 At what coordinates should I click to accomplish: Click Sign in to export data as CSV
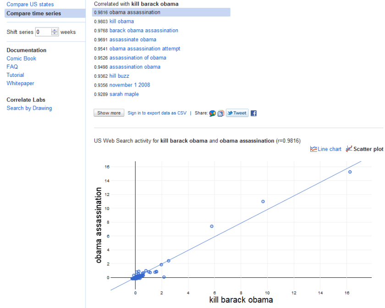click(x=157, y=113)
